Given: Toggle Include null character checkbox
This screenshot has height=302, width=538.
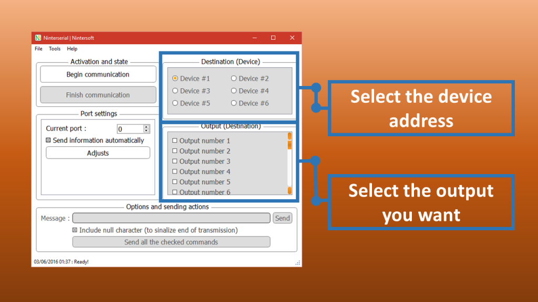Looking at the screenshot, I should (75, 230).
